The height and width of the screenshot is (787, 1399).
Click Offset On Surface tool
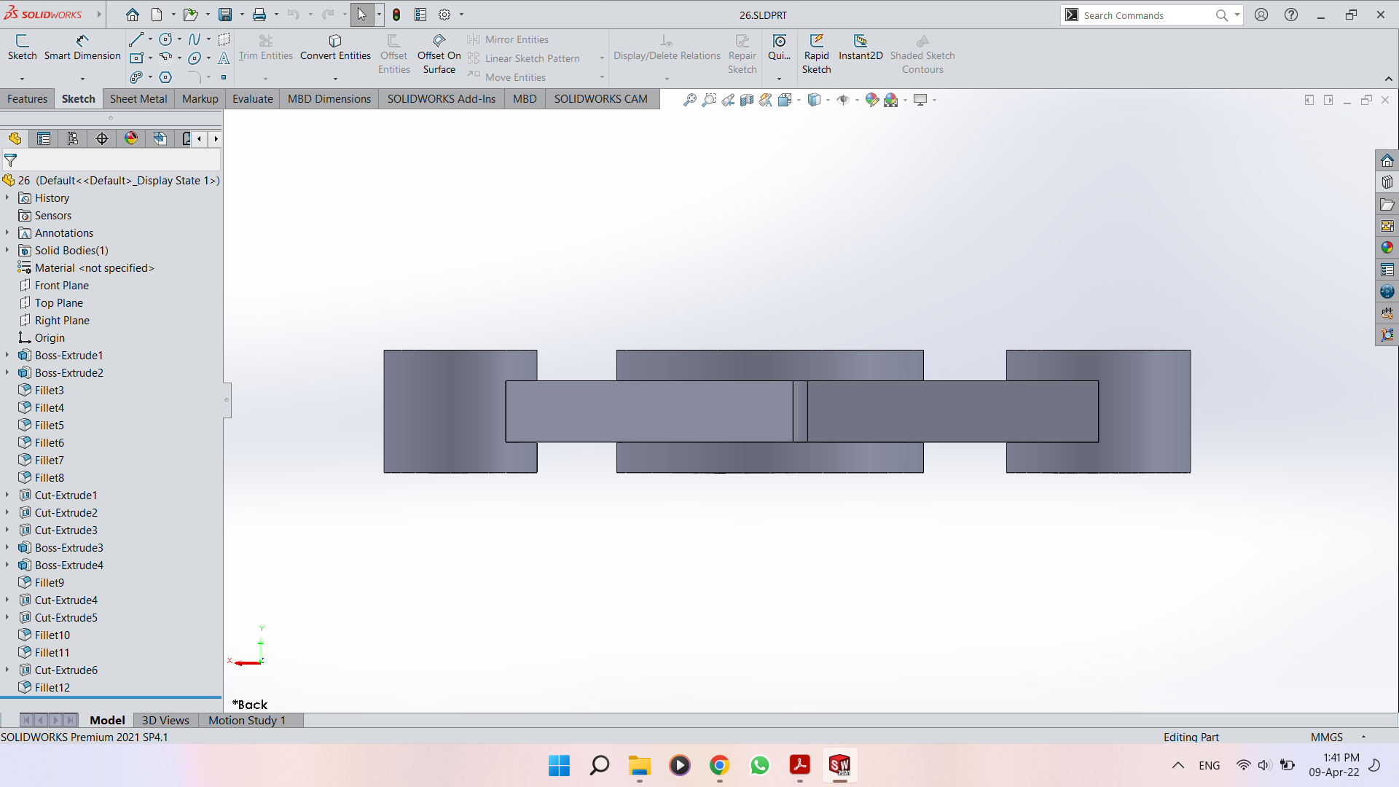439,54
